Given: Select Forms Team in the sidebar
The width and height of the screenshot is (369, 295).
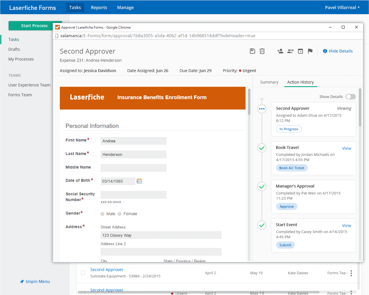Looking at the screenshot, I should coord(20,95).
